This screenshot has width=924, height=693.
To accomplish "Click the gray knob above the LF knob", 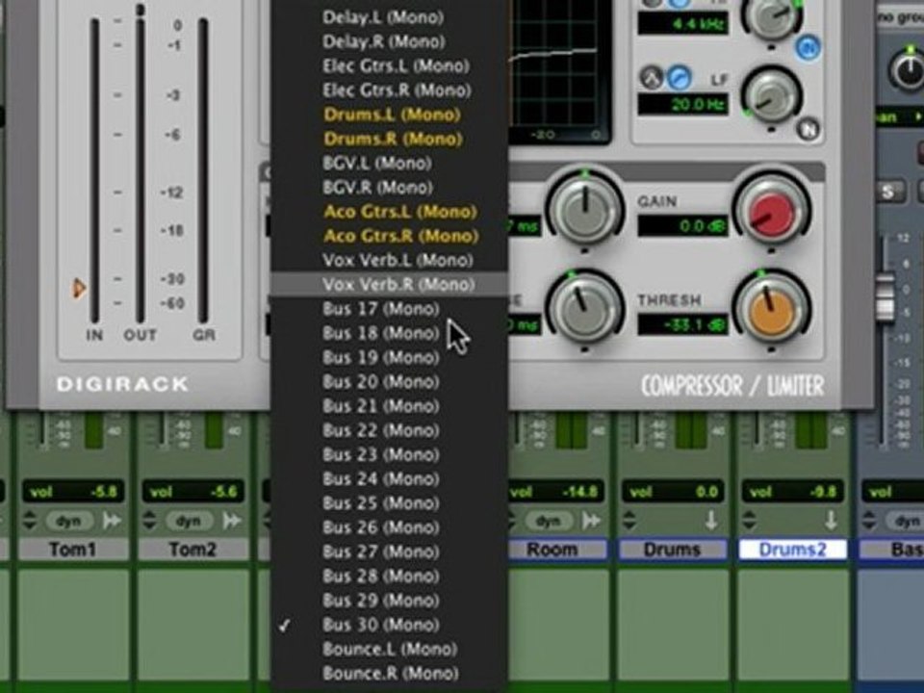I will (771, 16).
